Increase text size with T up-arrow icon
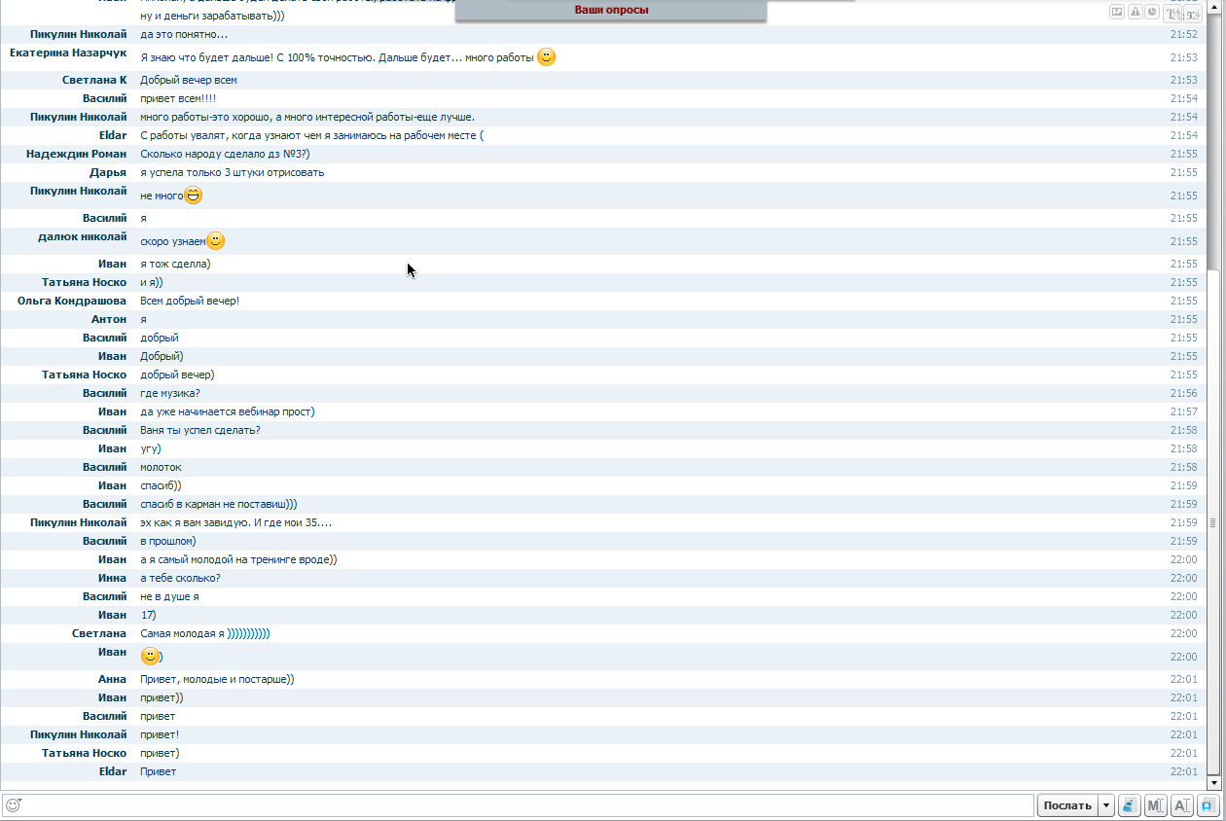1226x821 pixels. (x=1172, y=12)
